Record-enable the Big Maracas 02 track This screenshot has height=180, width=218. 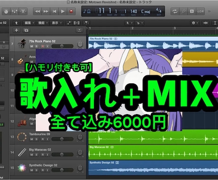point(43,155)
